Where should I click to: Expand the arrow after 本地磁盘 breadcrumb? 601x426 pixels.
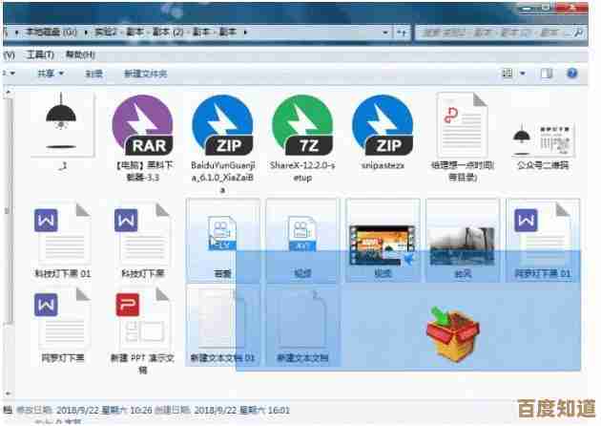pos(85,32)
